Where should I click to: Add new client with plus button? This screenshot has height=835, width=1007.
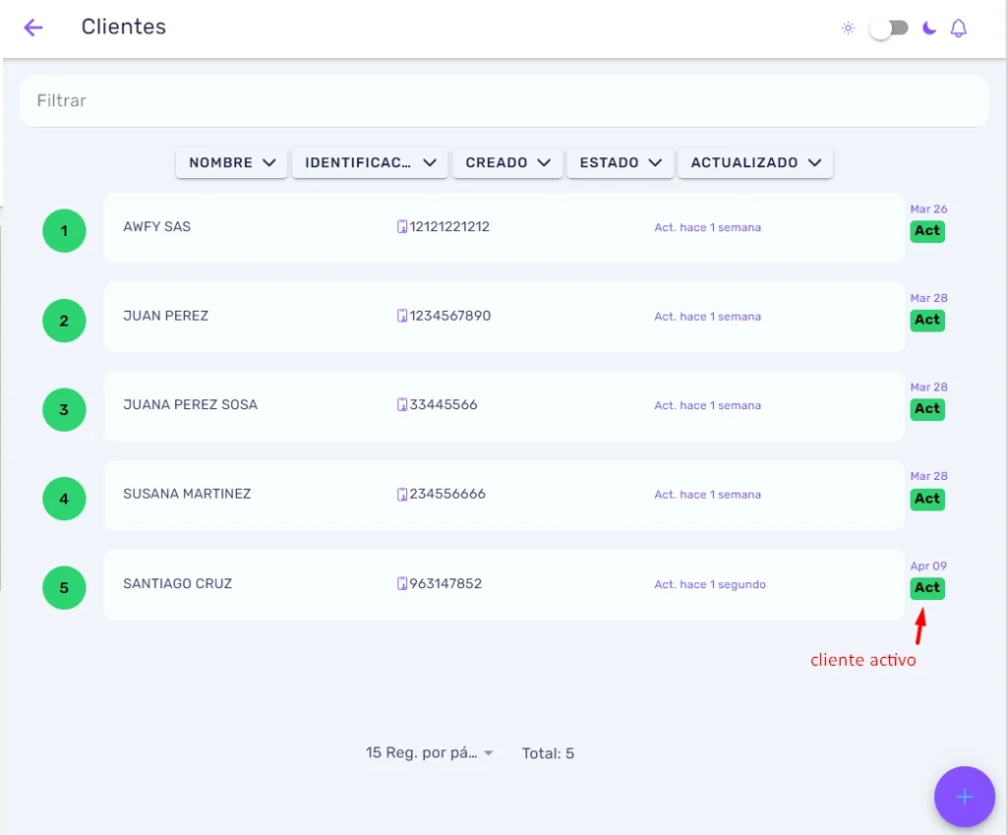(x=964, y=797)
